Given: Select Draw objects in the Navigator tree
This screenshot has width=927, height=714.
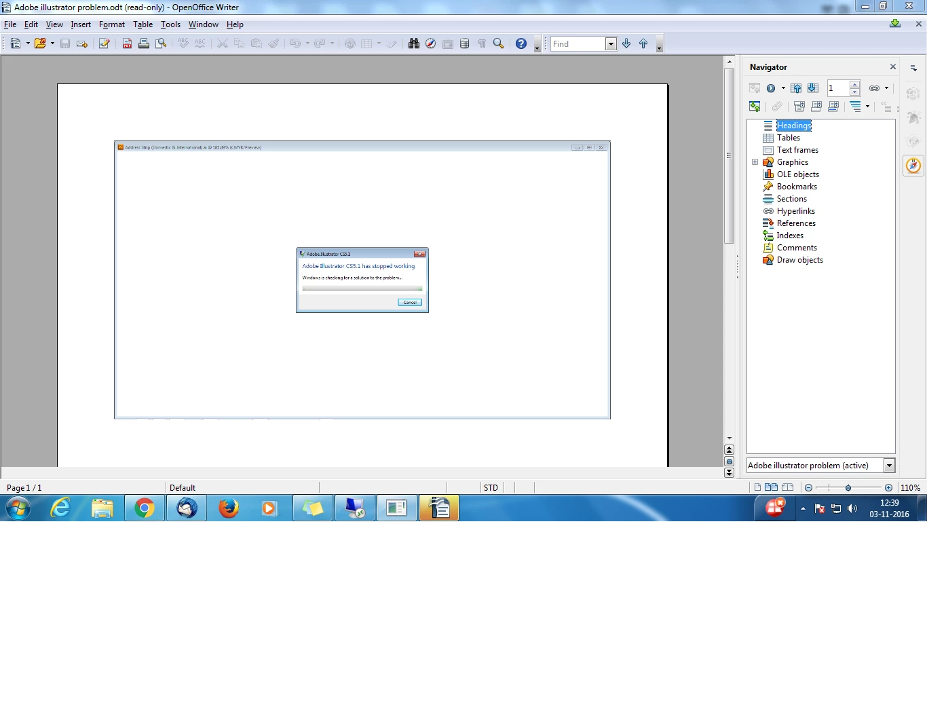Looking at the screenshot, I should tap(799, 260).
